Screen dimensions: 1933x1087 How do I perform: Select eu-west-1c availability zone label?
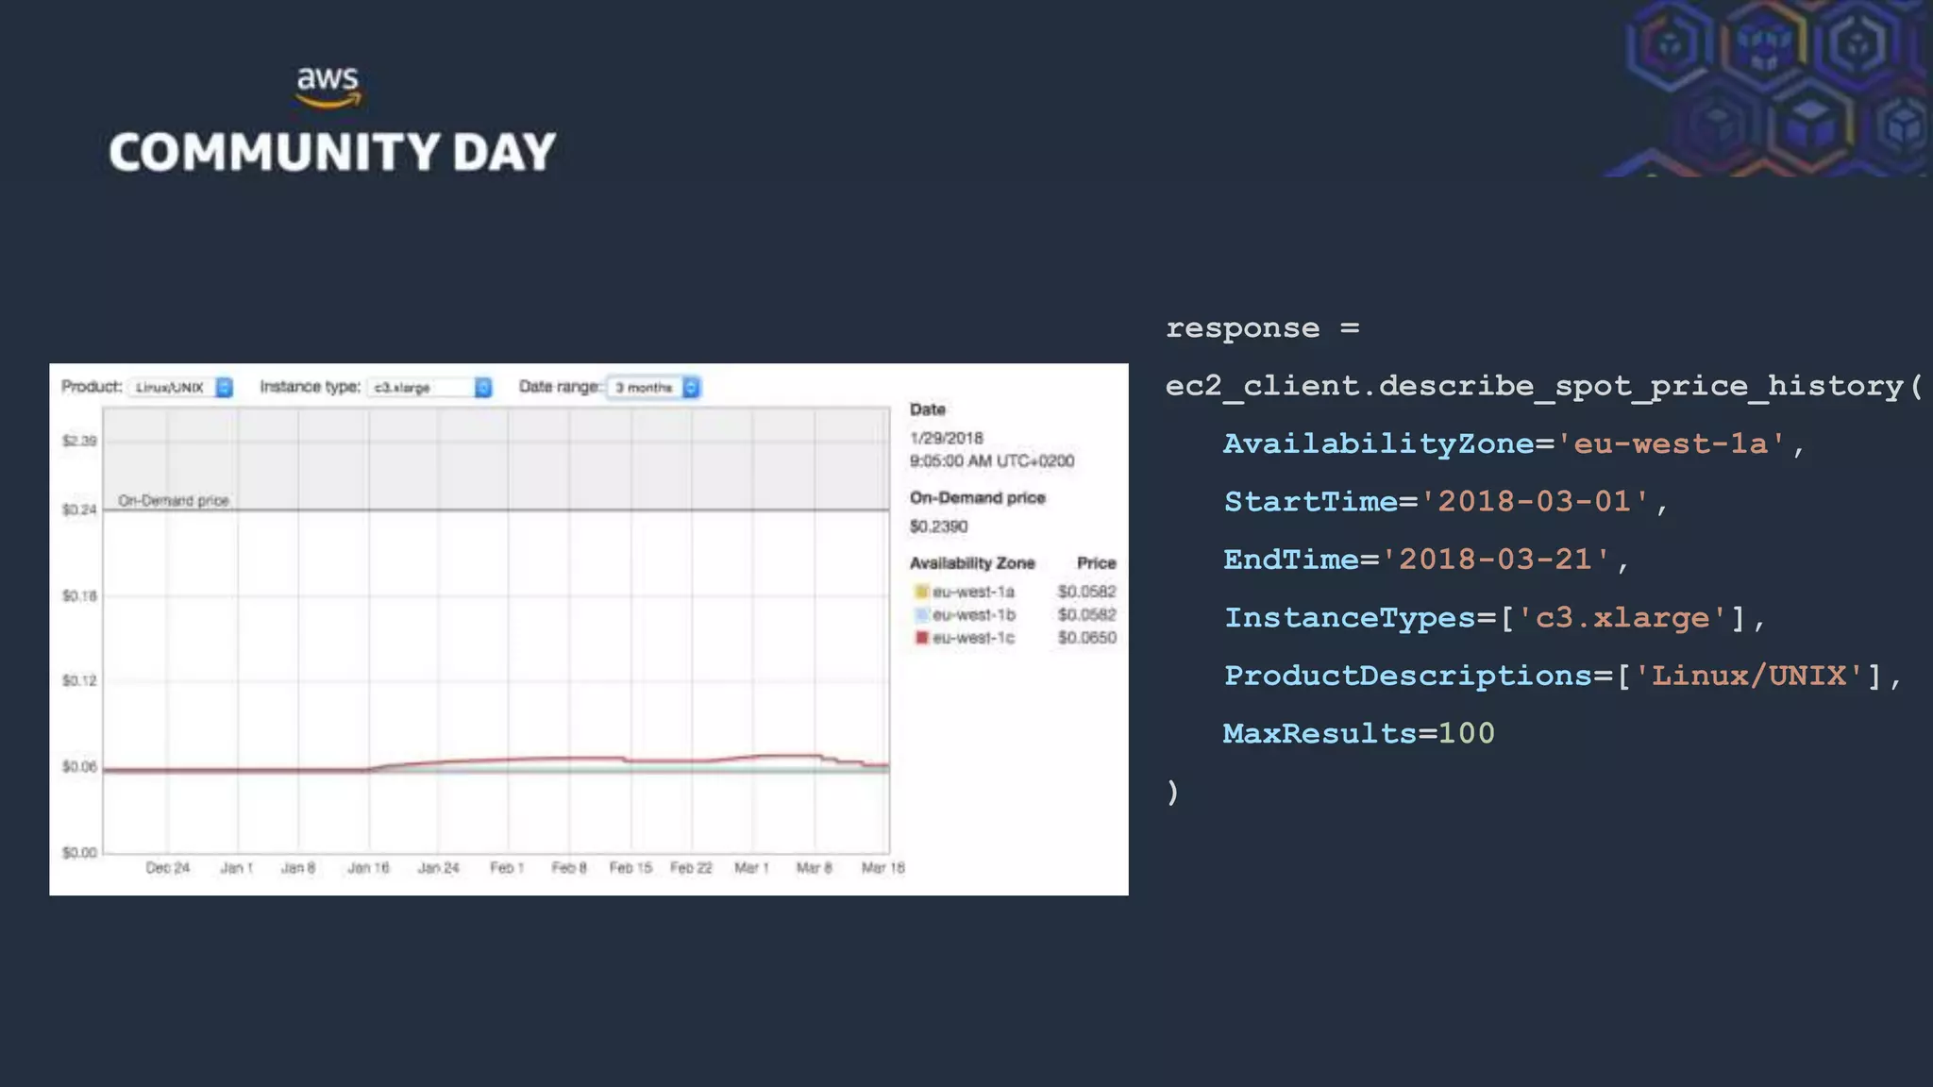click(x=973, y=638)
